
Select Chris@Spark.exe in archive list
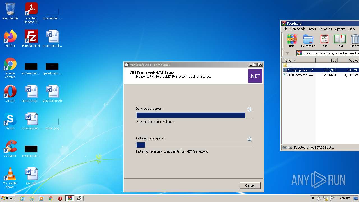[320, 70]
